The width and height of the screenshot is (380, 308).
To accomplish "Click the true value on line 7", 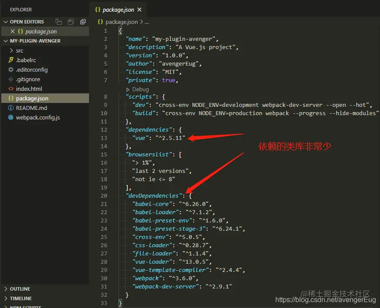I will (169, 80).
